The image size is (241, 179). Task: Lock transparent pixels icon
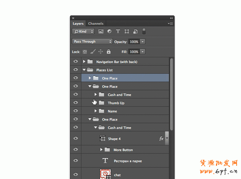click(x=85, y=52)
